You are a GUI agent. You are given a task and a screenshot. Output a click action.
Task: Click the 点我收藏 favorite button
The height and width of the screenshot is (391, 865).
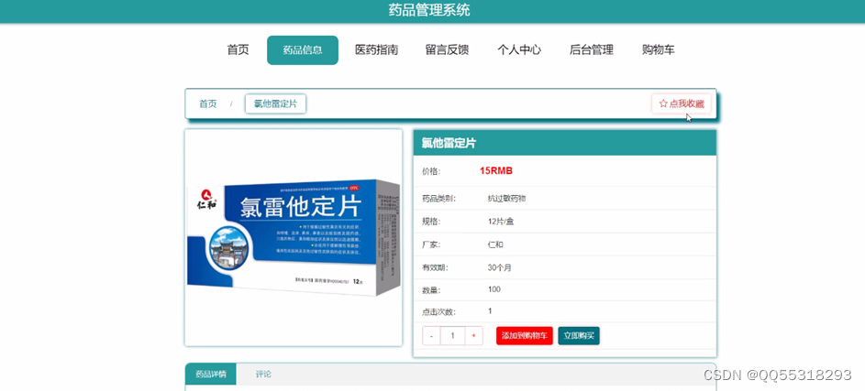point(682,103)
